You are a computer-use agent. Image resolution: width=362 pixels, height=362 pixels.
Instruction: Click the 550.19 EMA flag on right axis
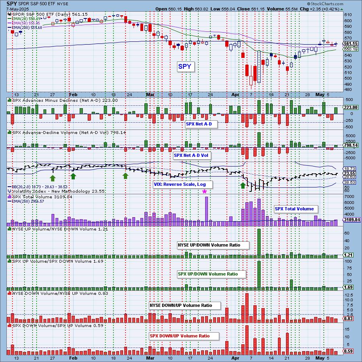pos(351,49)
